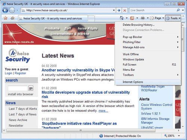Open Last 7 days of Alerts
The image size is (187, 140).
coord(23,109)
